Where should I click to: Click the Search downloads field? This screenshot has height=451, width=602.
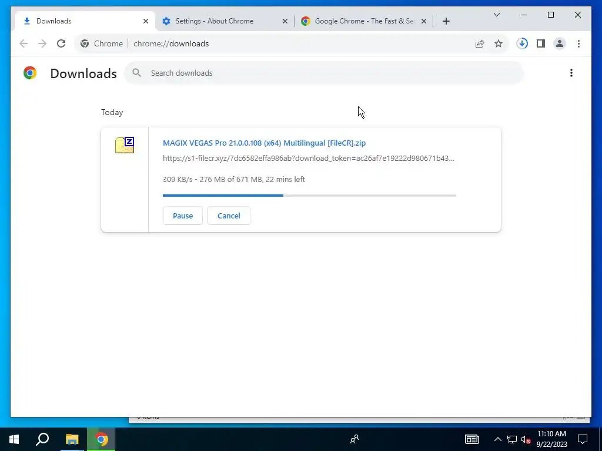point(324,73)
